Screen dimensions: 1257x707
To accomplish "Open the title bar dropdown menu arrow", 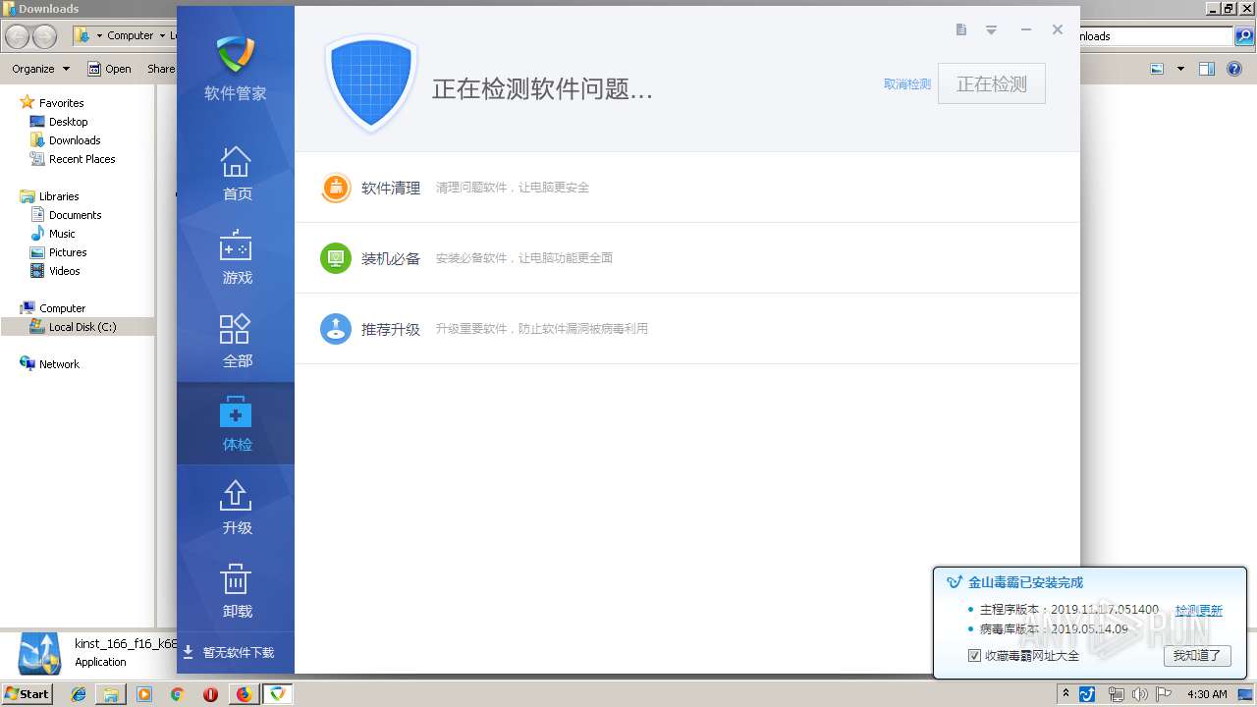I will 992,30.
